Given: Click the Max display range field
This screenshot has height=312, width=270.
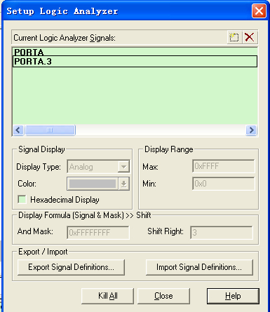Looking at the screenshot, I should (x=224, y=166).
